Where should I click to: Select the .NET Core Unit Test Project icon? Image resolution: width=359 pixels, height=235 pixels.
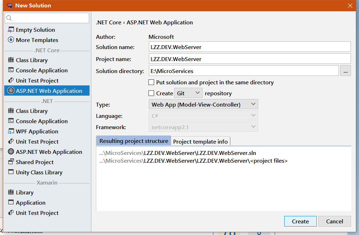tap(11, 80)
